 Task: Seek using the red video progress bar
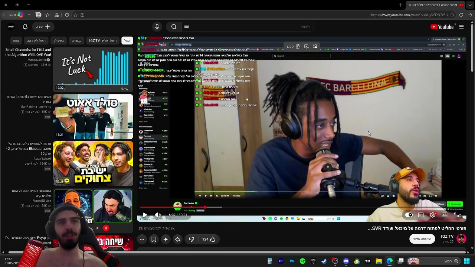(x=302, y=208)
